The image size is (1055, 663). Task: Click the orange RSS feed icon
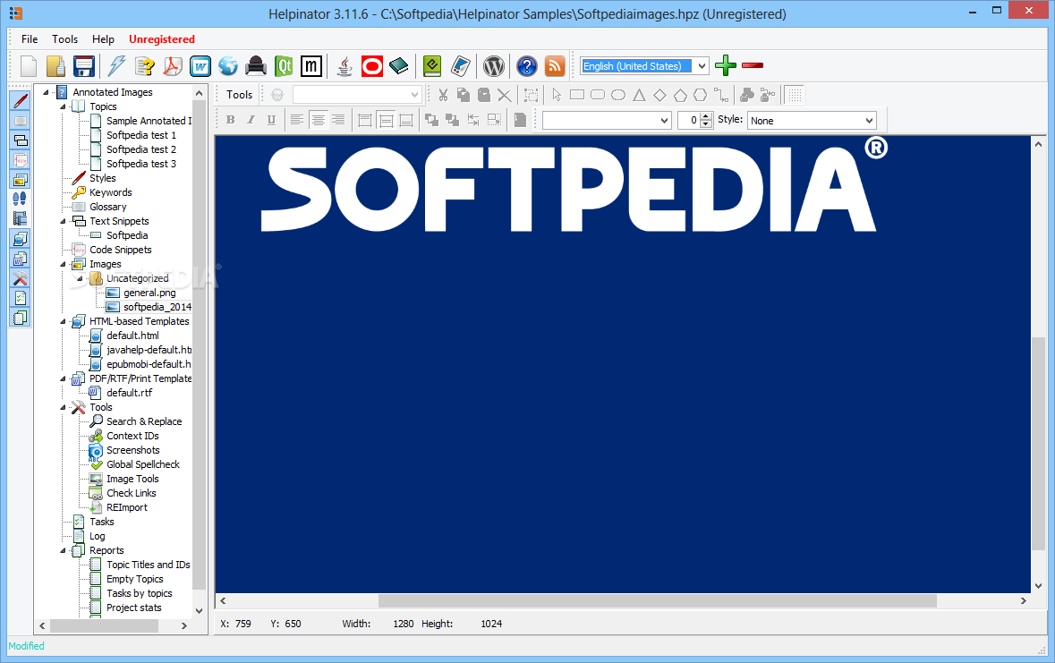coord(555,66)
